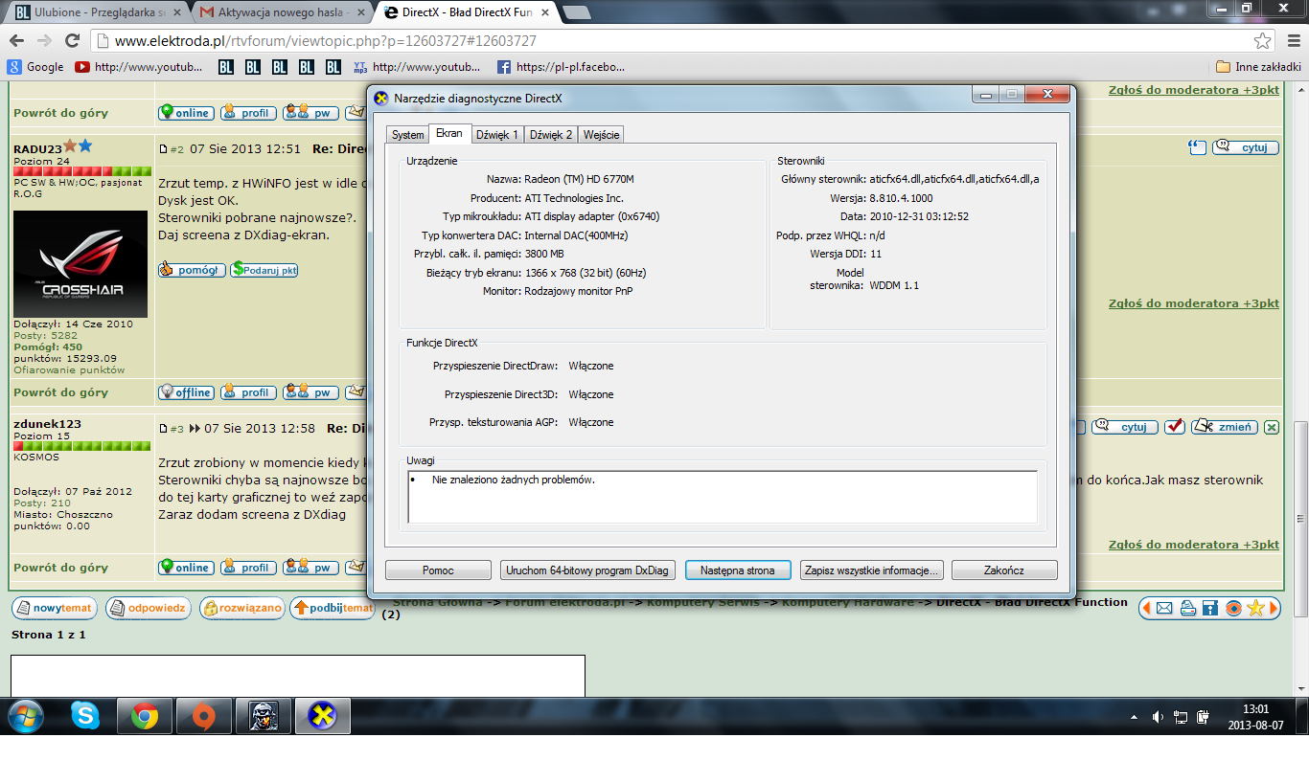Click inside the Uwagi notes box
Viewport: 1309px width, 760px height.
[722, 497]
